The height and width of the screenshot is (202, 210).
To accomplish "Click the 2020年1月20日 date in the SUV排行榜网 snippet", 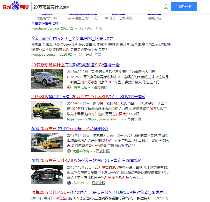I will [78, 104].
